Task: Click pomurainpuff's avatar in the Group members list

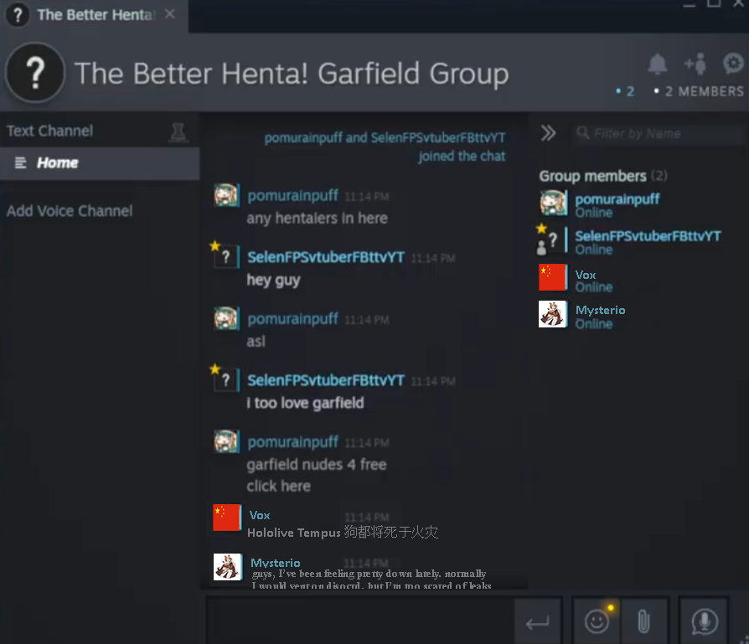Action: click(x=553, y=203)
